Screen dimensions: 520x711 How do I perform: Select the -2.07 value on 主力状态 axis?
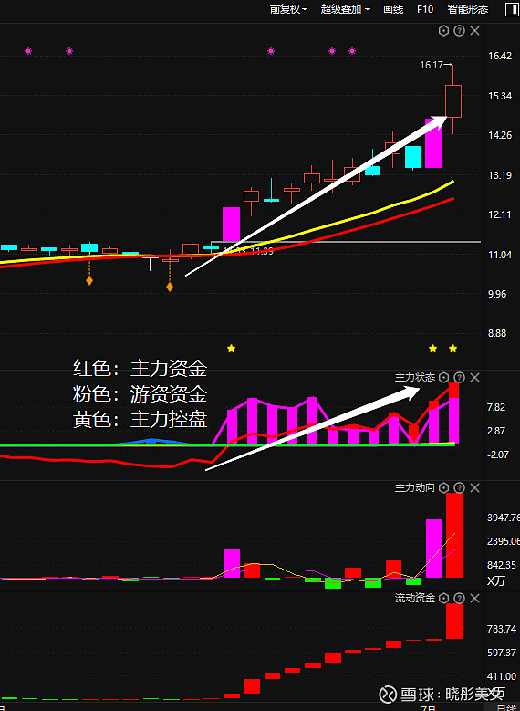click(x=498, y=455)
